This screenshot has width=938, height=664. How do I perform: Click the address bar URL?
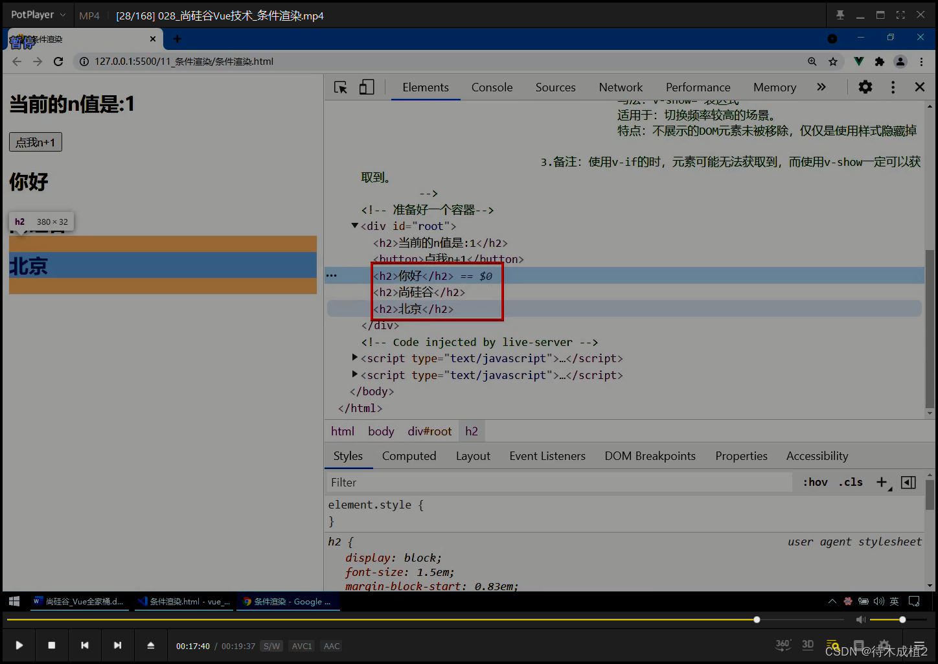pyautogui.click(x=184, y=62)
